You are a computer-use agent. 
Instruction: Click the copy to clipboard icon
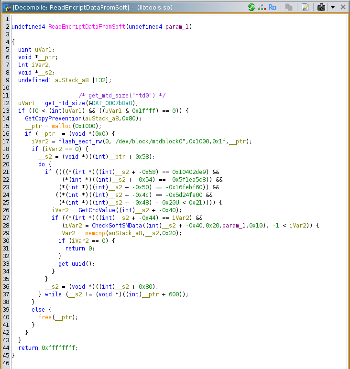pos(289,7)
